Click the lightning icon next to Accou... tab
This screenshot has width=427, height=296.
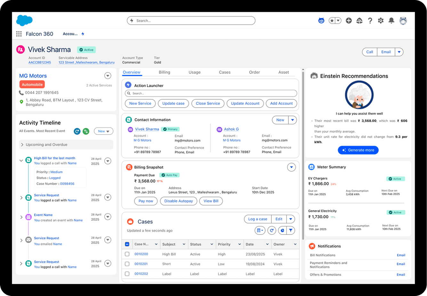point(83,34)
